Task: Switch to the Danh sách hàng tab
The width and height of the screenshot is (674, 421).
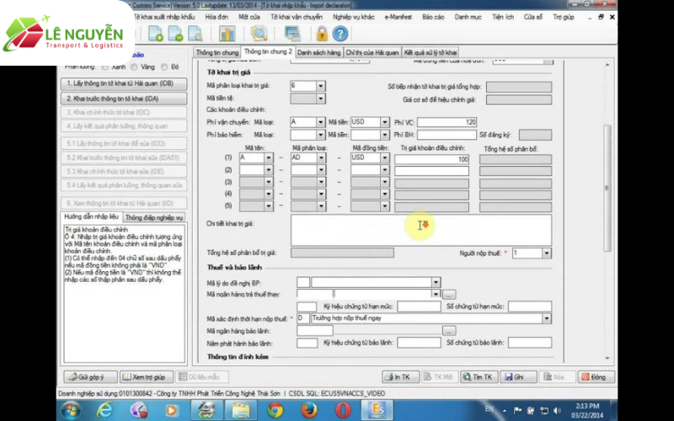Action: (318, 52)
